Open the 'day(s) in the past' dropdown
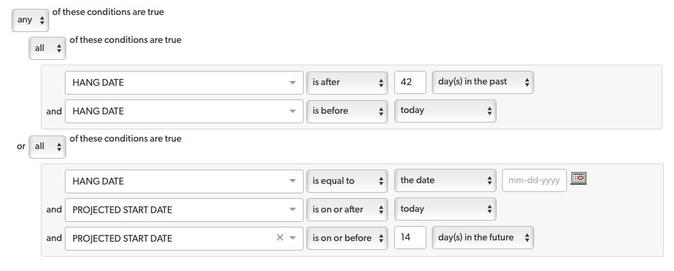This screenshot has width=674, height=271. (483, 82)
